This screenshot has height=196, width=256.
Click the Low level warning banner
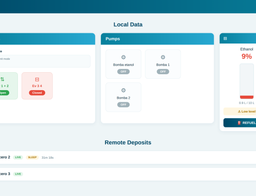tap(240, 112)
